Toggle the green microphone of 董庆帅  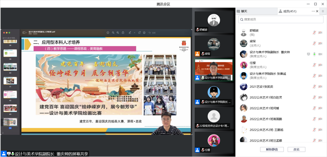314,54
